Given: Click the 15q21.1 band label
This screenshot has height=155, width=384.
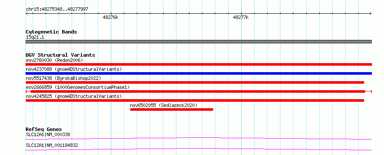Looking at the screenshot, I should tap(35, 37).
